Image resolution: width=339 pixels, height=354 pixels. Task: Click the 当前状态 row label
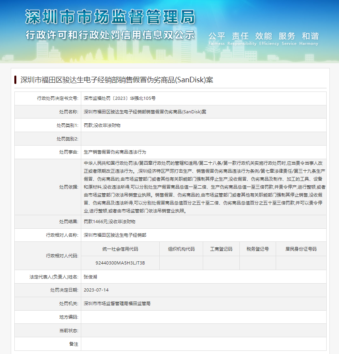coord(69,331)
